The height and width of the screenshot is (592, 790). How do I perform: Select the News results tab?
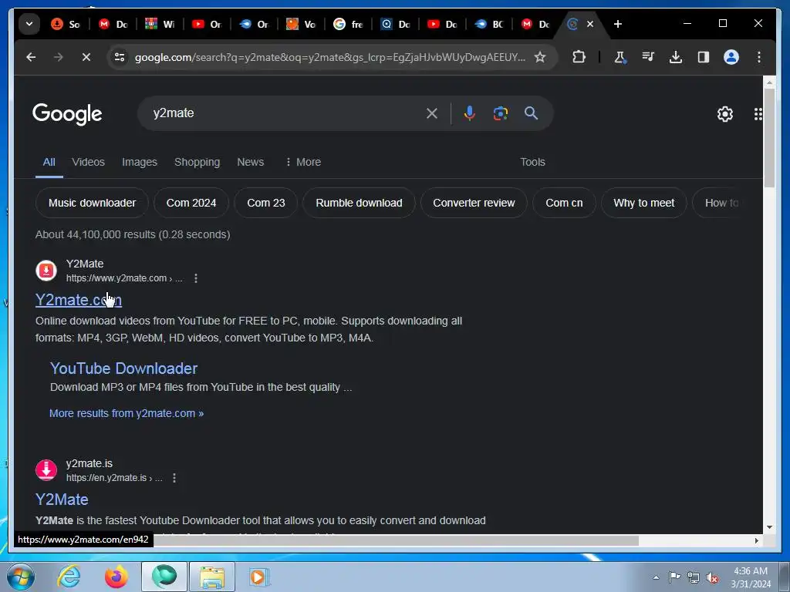point(251,162)
